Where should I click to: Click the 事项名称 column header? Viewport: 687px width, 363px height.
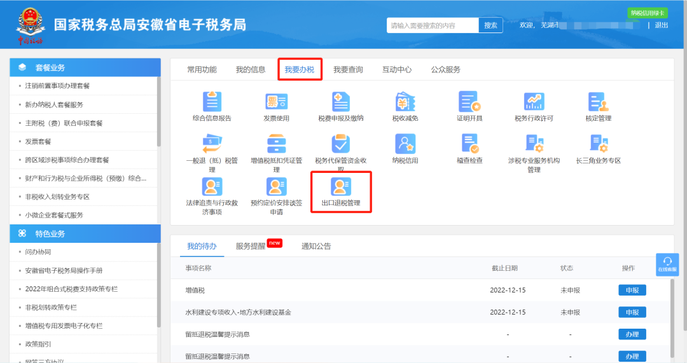click(x=198, y=268)
